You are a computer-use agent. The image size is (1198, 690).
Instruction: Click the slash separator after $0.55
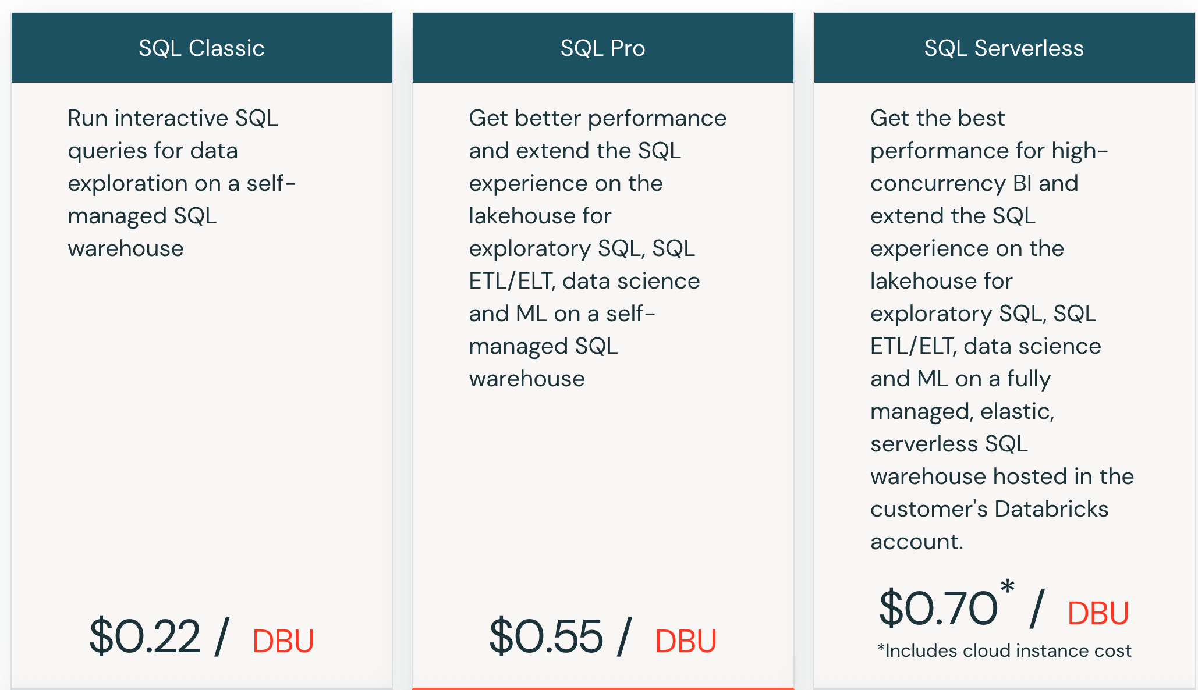(x=624, y=636)
